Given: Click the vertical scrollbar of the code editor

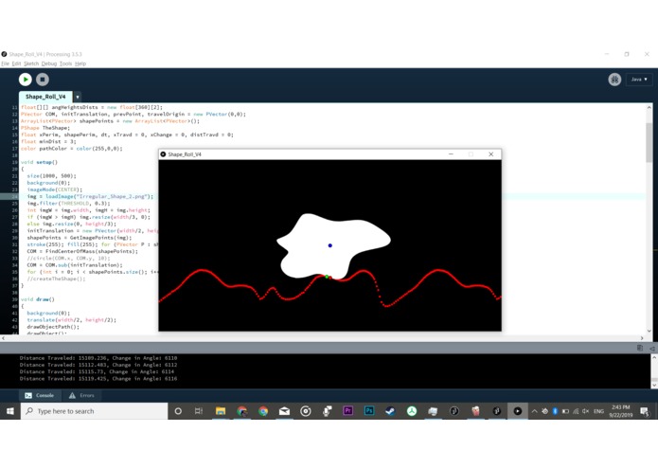Looking at the screenshot, I should [x=649, y=143].
